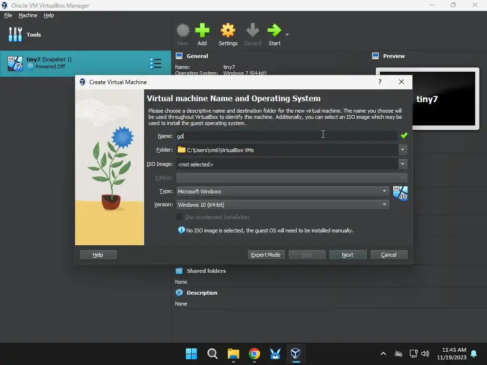487x365 pixels.
Task: Click the blue rabbit app taskbar icon
Action: coord(275,354)
